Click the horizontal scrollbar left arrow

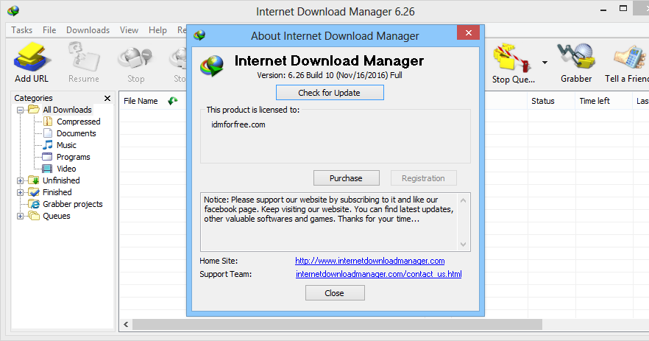[x=126, y=324]
